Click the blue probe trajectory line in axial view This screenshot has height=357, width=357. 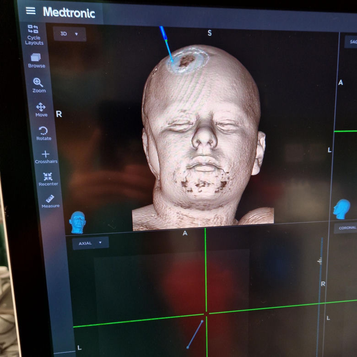coord(195,334)
